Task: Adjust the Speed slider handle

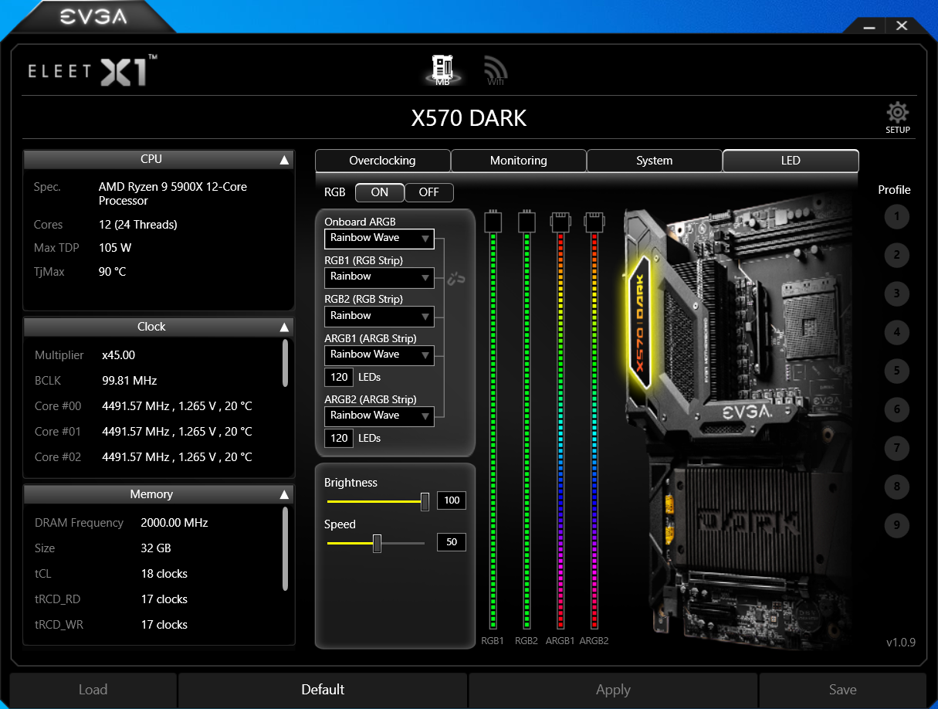Action: coord(377,544)
